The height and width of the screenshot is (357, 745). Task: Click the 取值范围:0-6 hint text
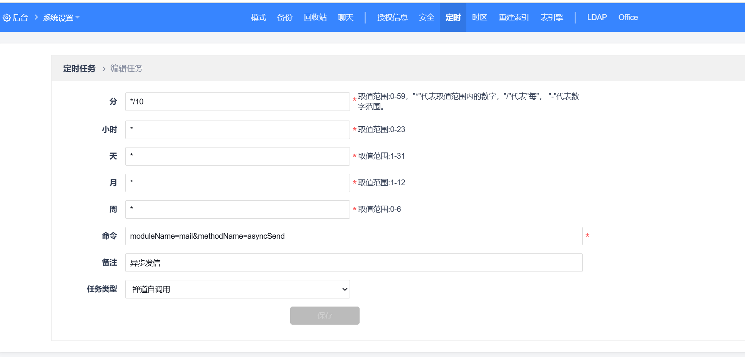click(x=380, y=209)
